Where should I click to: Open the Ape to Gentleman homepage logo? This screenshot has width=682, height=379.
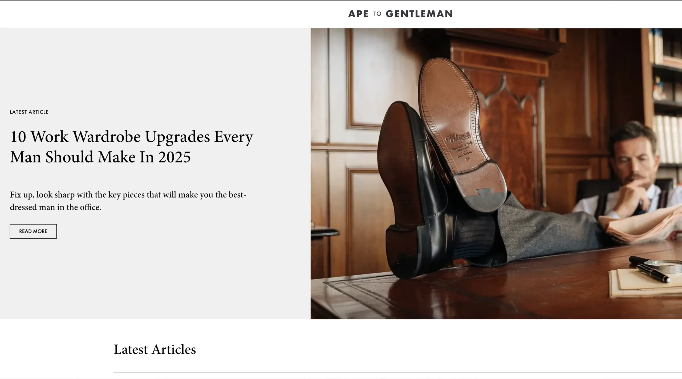[x=400, y=14]
